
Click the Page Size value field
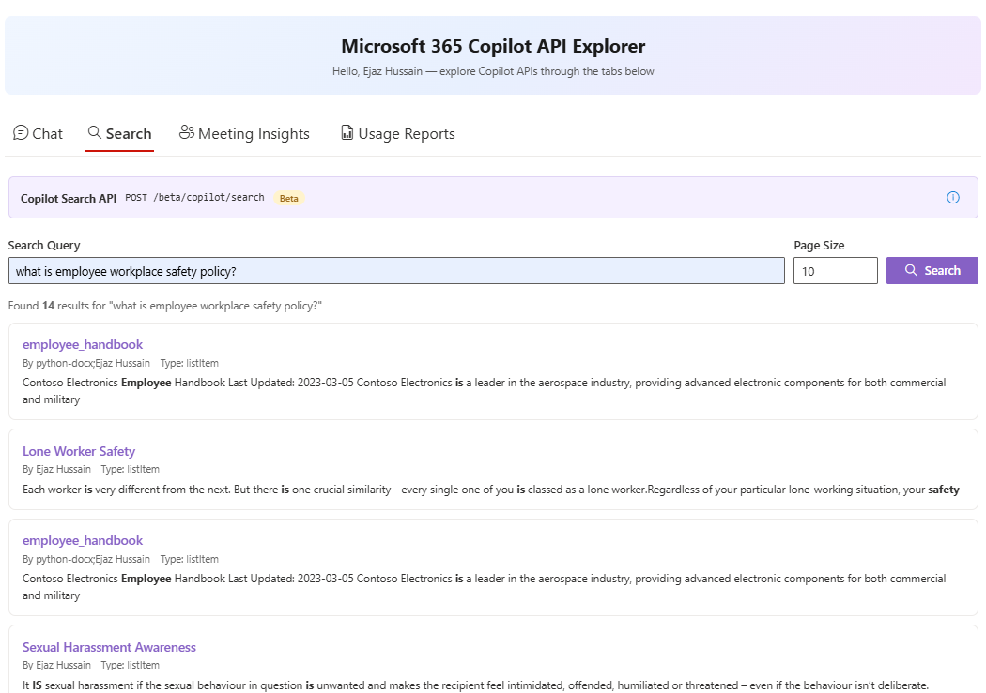[835, 270]
